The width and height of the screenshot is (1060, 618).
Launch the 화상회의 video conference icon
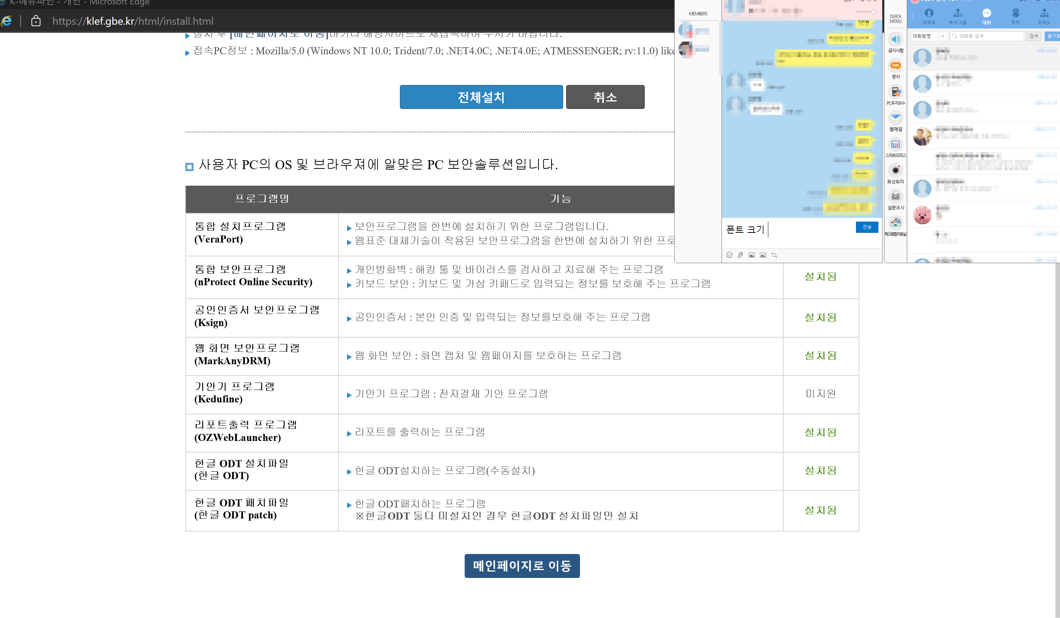tap(895, 170)
